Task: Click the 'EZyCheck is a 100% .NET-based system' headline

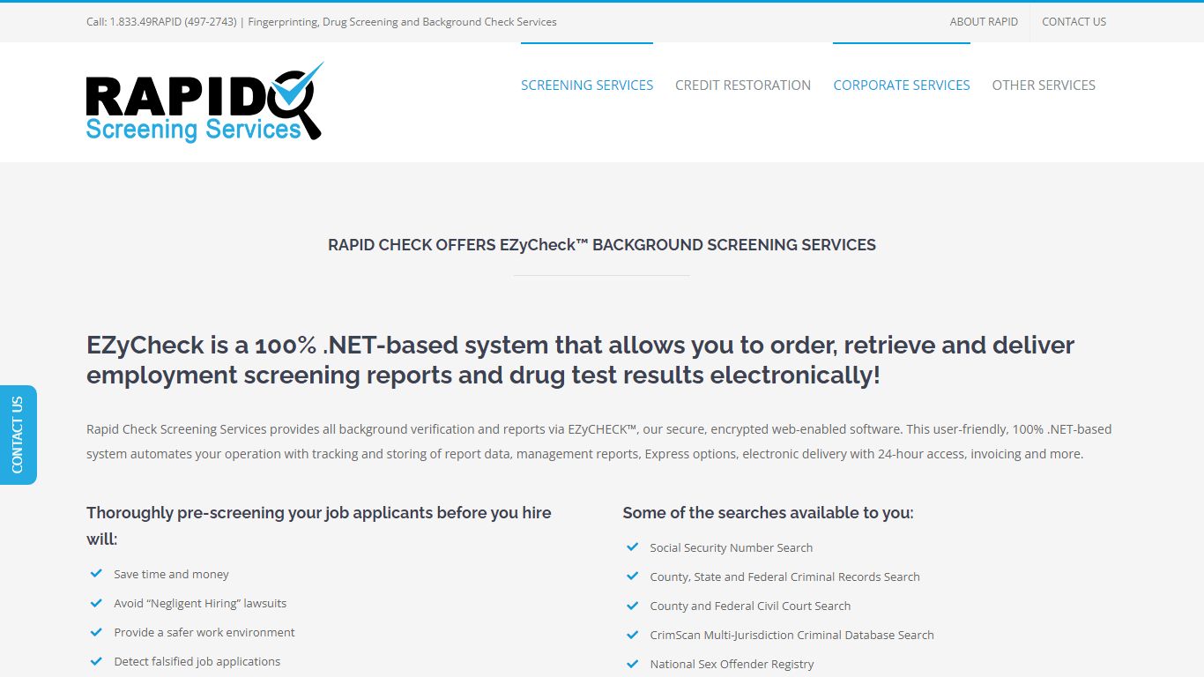Action: pos(580,360)
